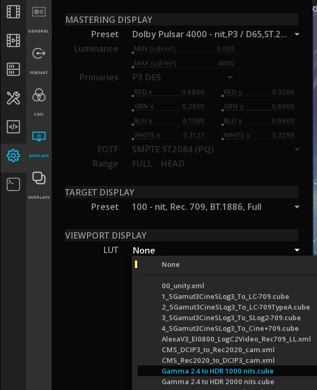Choose CMS_DCIP3_to_Rec2020_cam.xml LUT
The width and height of the screenshot is (317, 390).
[x=218, y=350]
